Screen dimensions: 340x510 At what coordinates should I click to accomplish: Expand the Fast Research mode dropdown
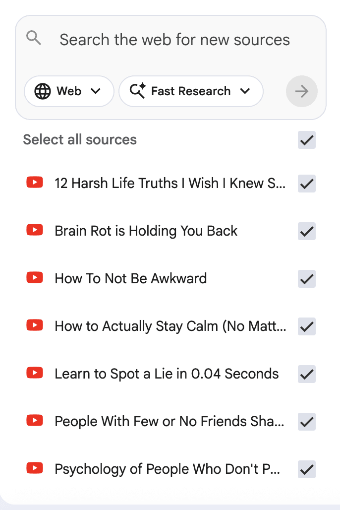(191, 91)
